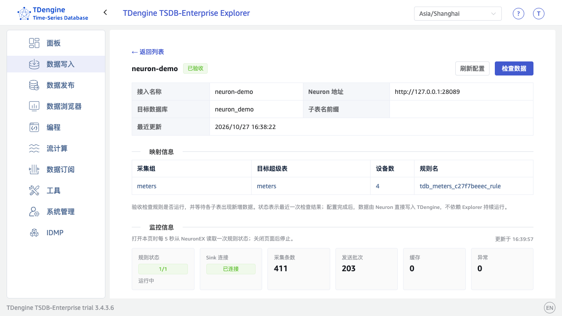Click the 刷新配置 button

pyautogui.click(x=472, y=68)
